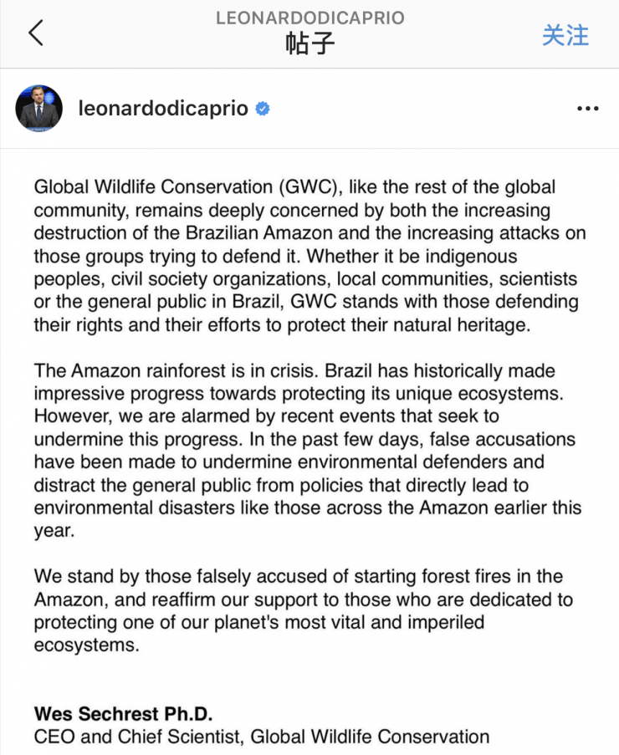
Task: Tap the 帖子 page title
Action: [x=309, y=43]
